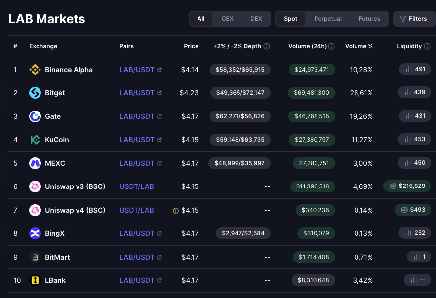Image resolution: width=436 pixels, height=298 pixels.
Task: Click the BingX exchange logo
Action: click(35, 233)
